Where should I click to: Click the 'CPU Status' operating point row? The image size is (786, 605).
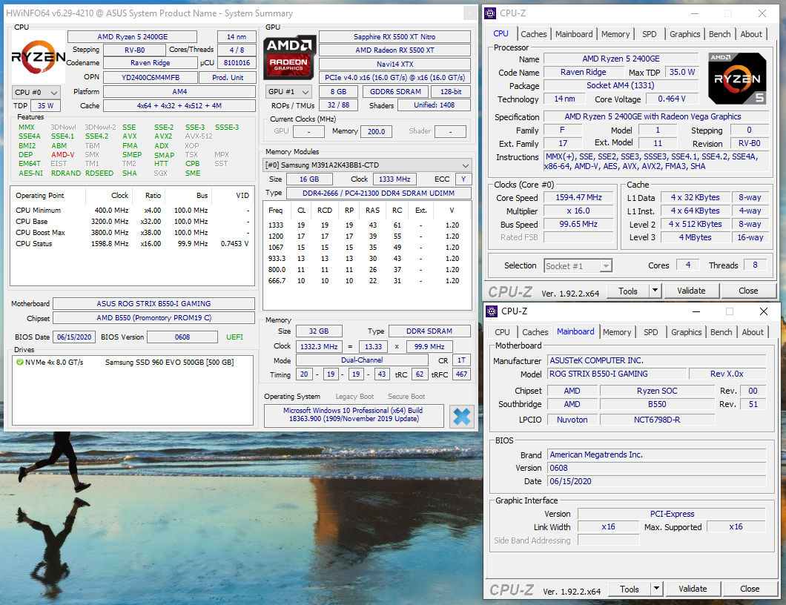pos(132,244)
